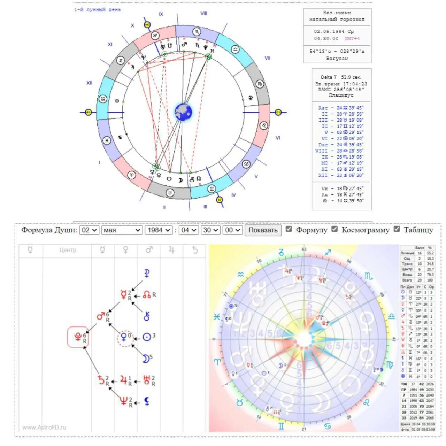Click the 'Dsc' row in house cusps list
This screenshot has width=446, height=446.
coord(341,145)
